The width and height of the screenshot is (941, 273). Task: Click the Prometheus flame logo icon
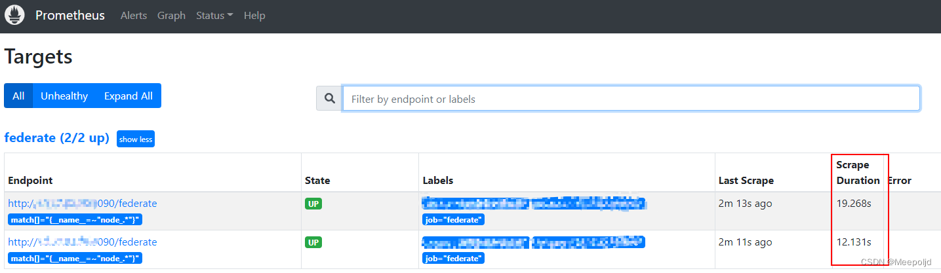(14, 15)
